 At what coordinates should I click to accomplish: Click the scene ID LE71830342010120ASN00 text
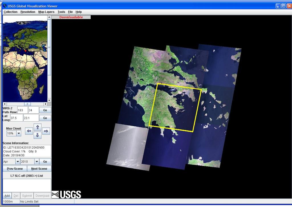pyautogui.click(x=24, y=147)
